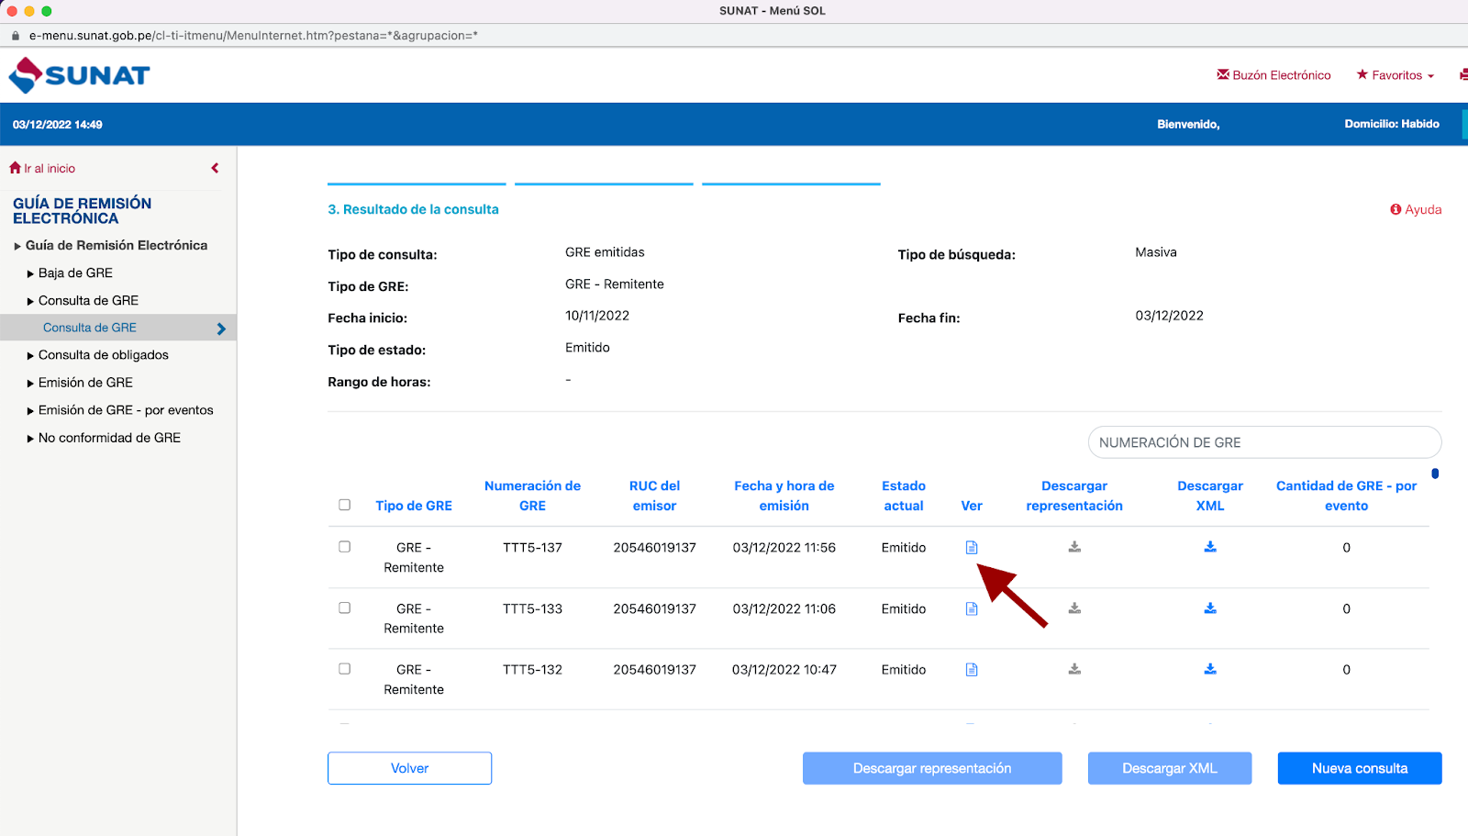Image resolution: width=1468 pixels, height=836 pixels.
Task: Click the table's blue scrollbar thumb
Action: 1435,474
